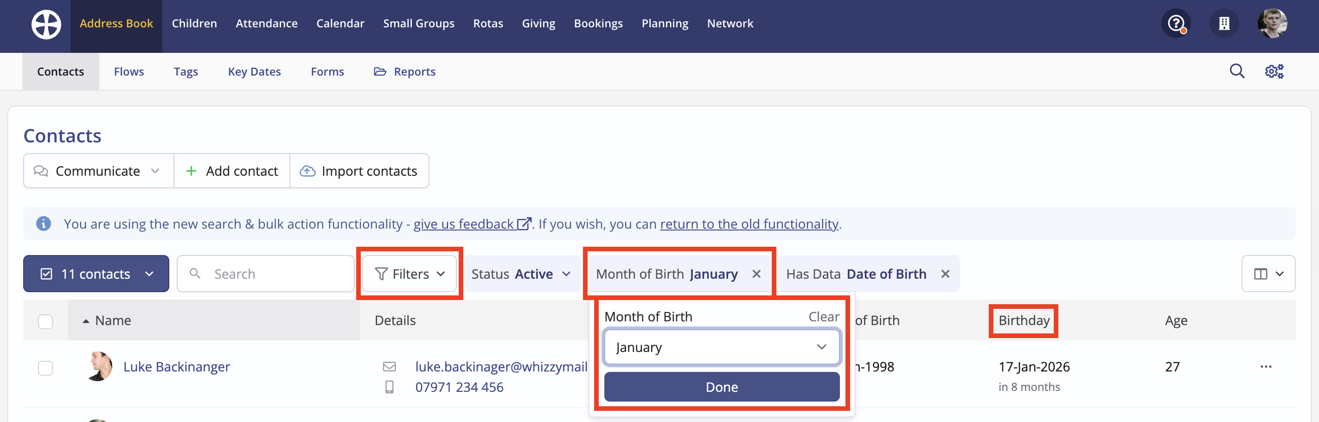This screenshot has width=1319, height=422.
Task: Click return to the old functionality link
Action: [749, 224]
